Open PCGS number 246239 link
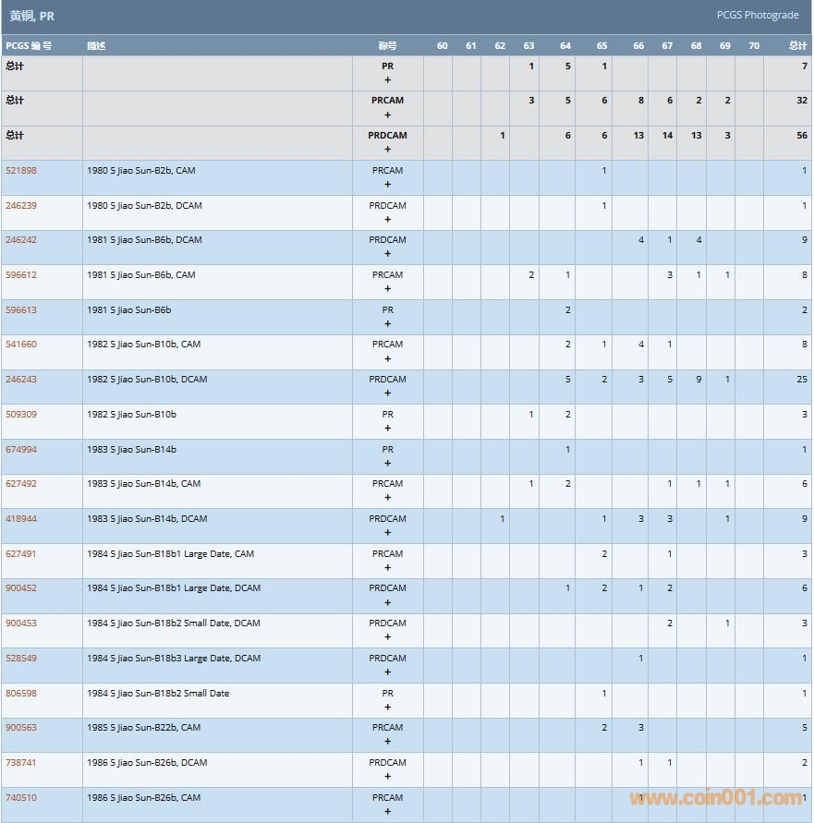Image resolution: width=814 pixels, height=823 pixels. [x=21, y=206]
